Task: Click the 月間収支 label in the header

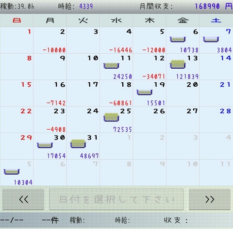Action: click(156, 6)
